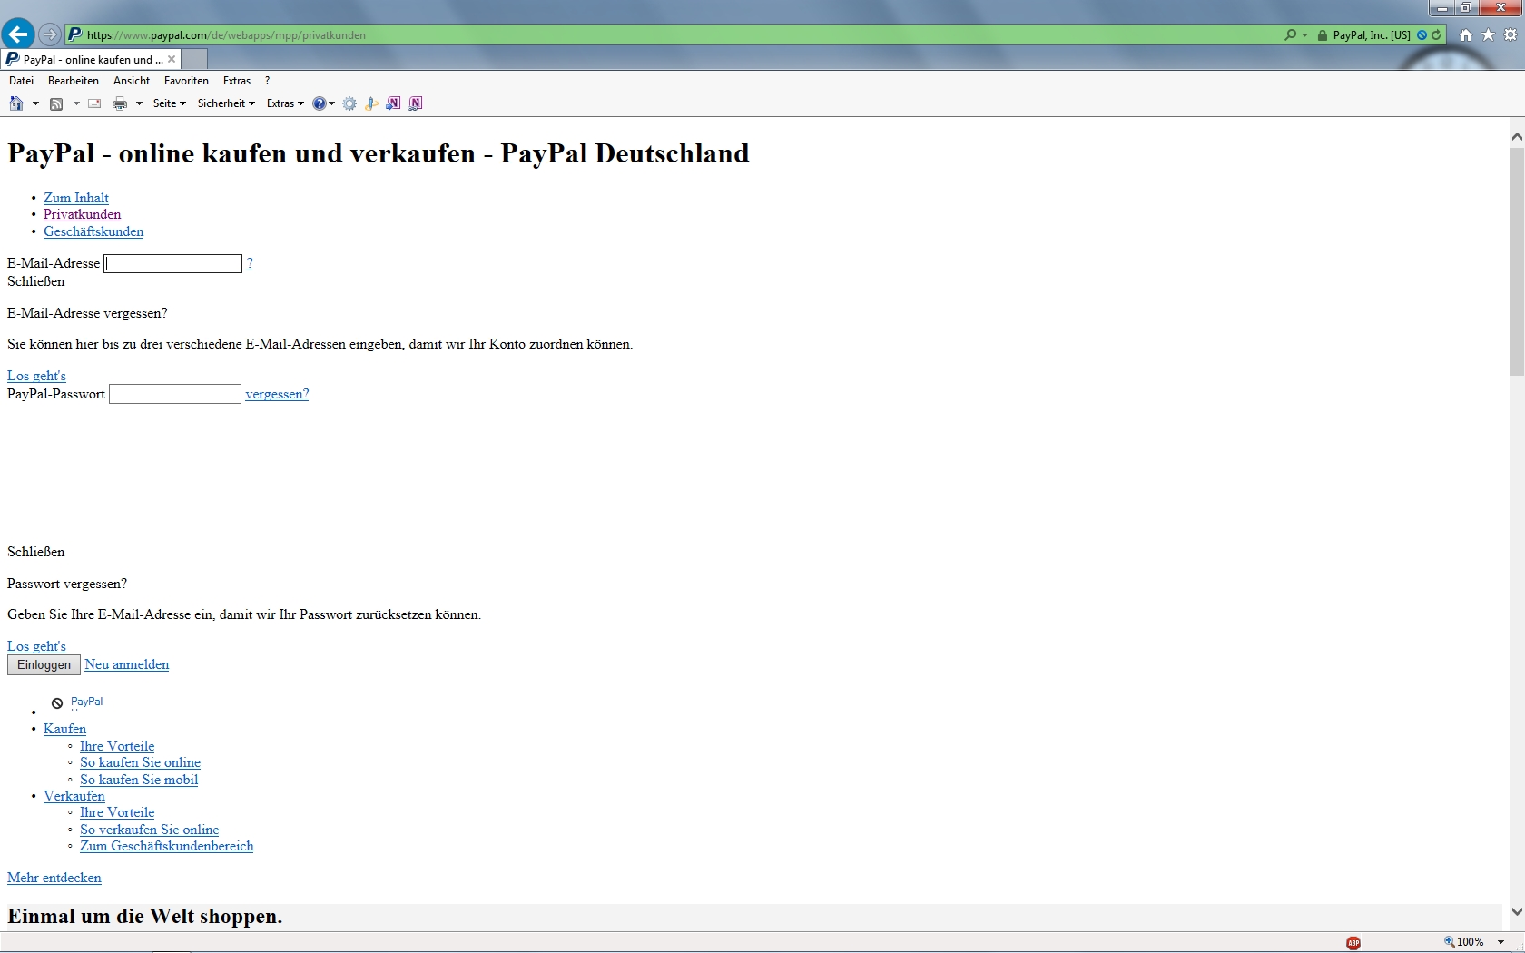
Task: Expand the feeds dropdown arrow
Action: (76, 103)
